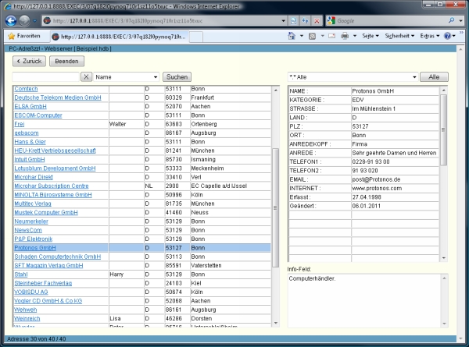Open search provider options dropdown
Screen dimensions: 469x347
460,20
